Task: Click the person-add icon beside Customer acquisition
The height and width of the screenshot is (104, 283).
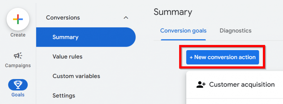Action: (x=201, y=84)
